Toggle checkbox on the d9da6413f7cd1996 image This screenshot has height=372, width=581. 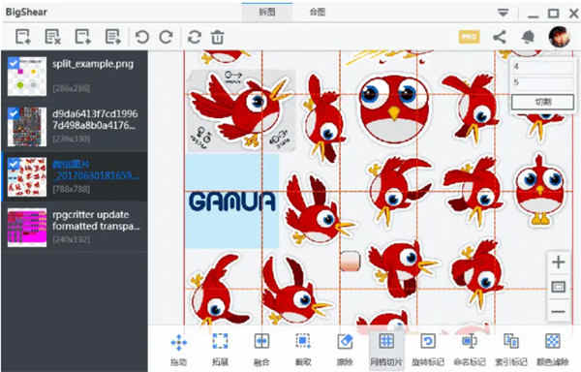point(14,113)
